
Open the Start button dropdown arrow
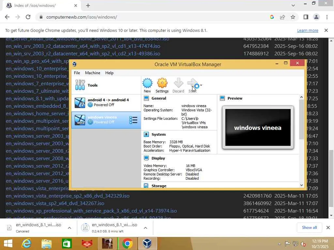(201, 85)
